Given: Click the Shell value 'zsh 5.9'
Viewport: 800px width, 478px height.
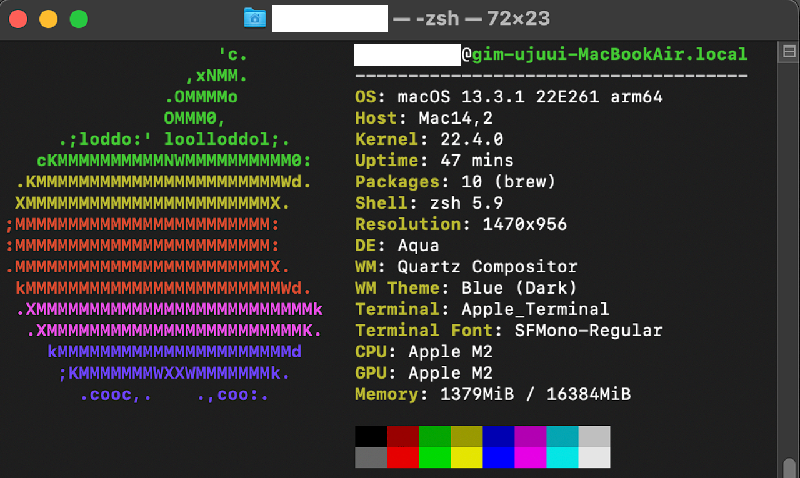Looking at the screenshot, I should pyautogui.click(x=466, y=203).
